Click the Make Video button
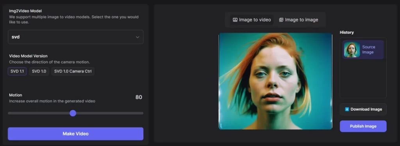 (x=75, y=134)
